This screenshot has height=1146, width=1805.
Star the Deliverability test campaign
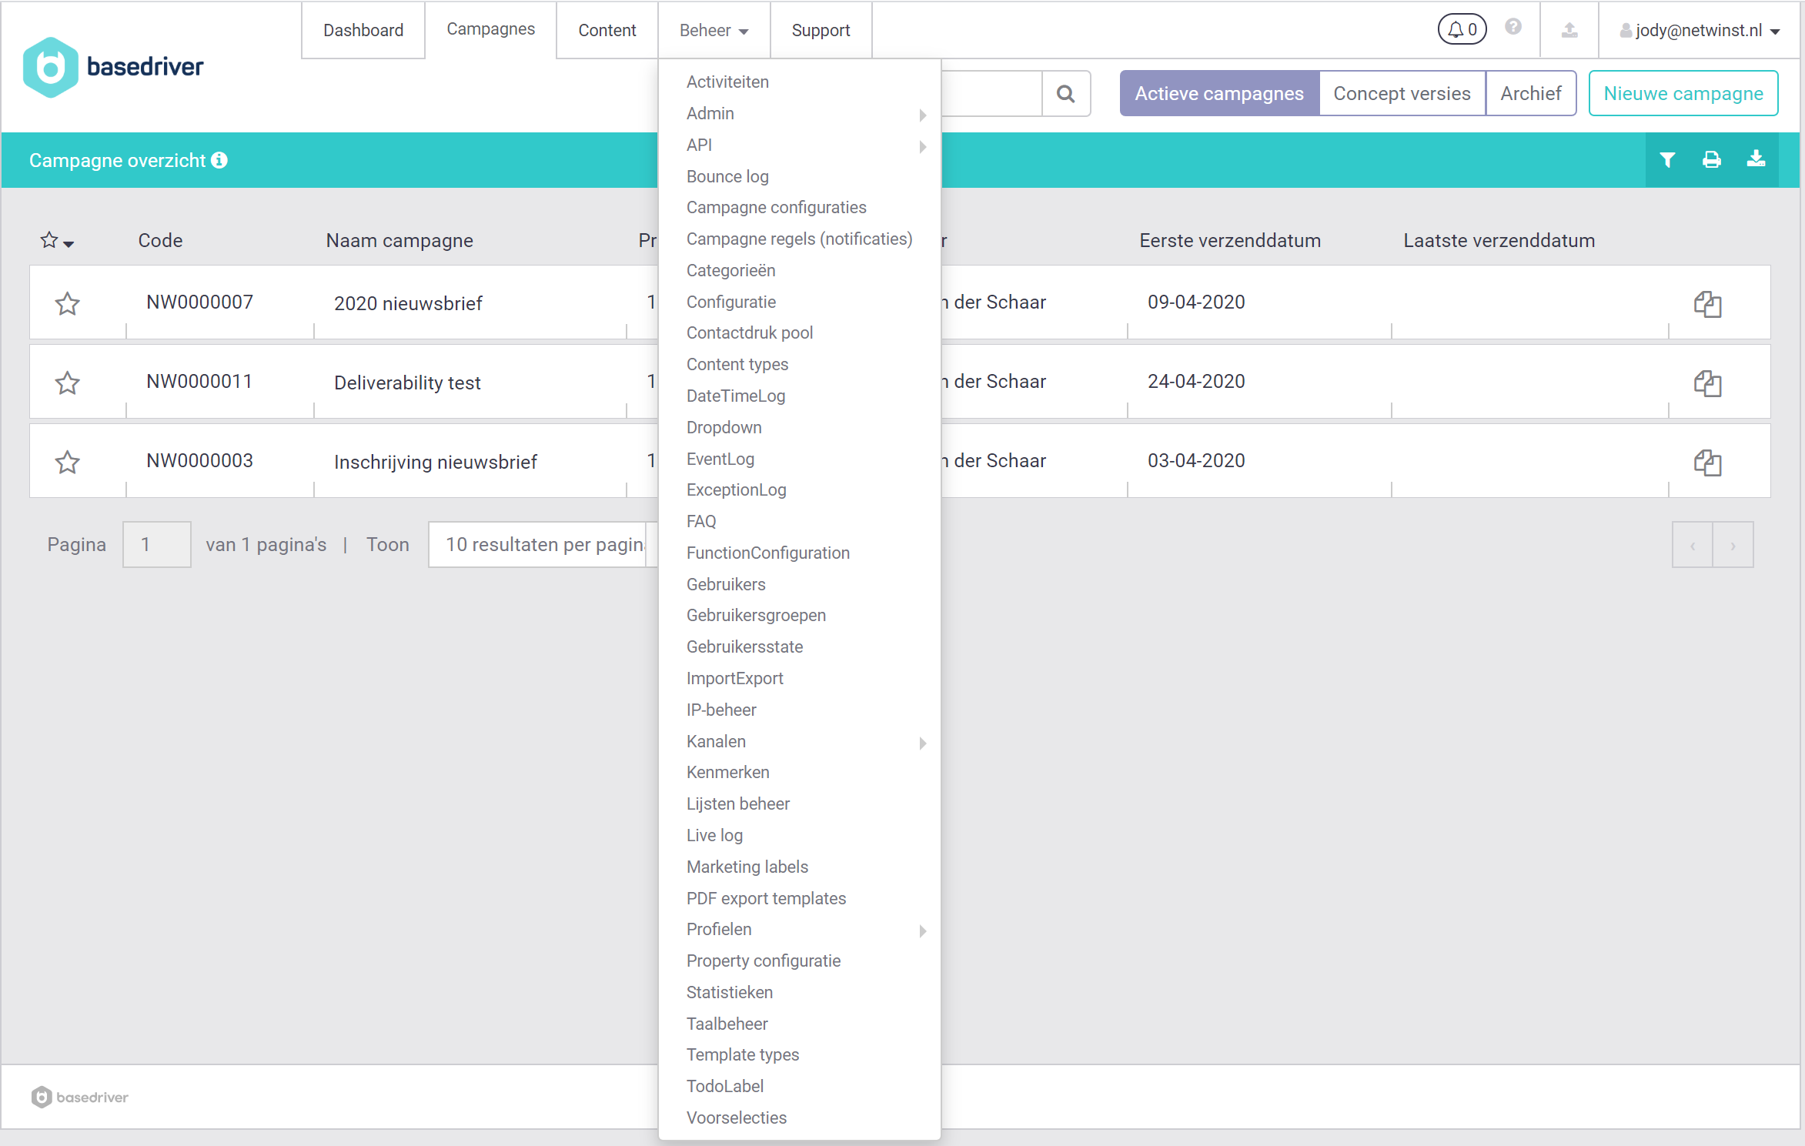pos(68,383)
